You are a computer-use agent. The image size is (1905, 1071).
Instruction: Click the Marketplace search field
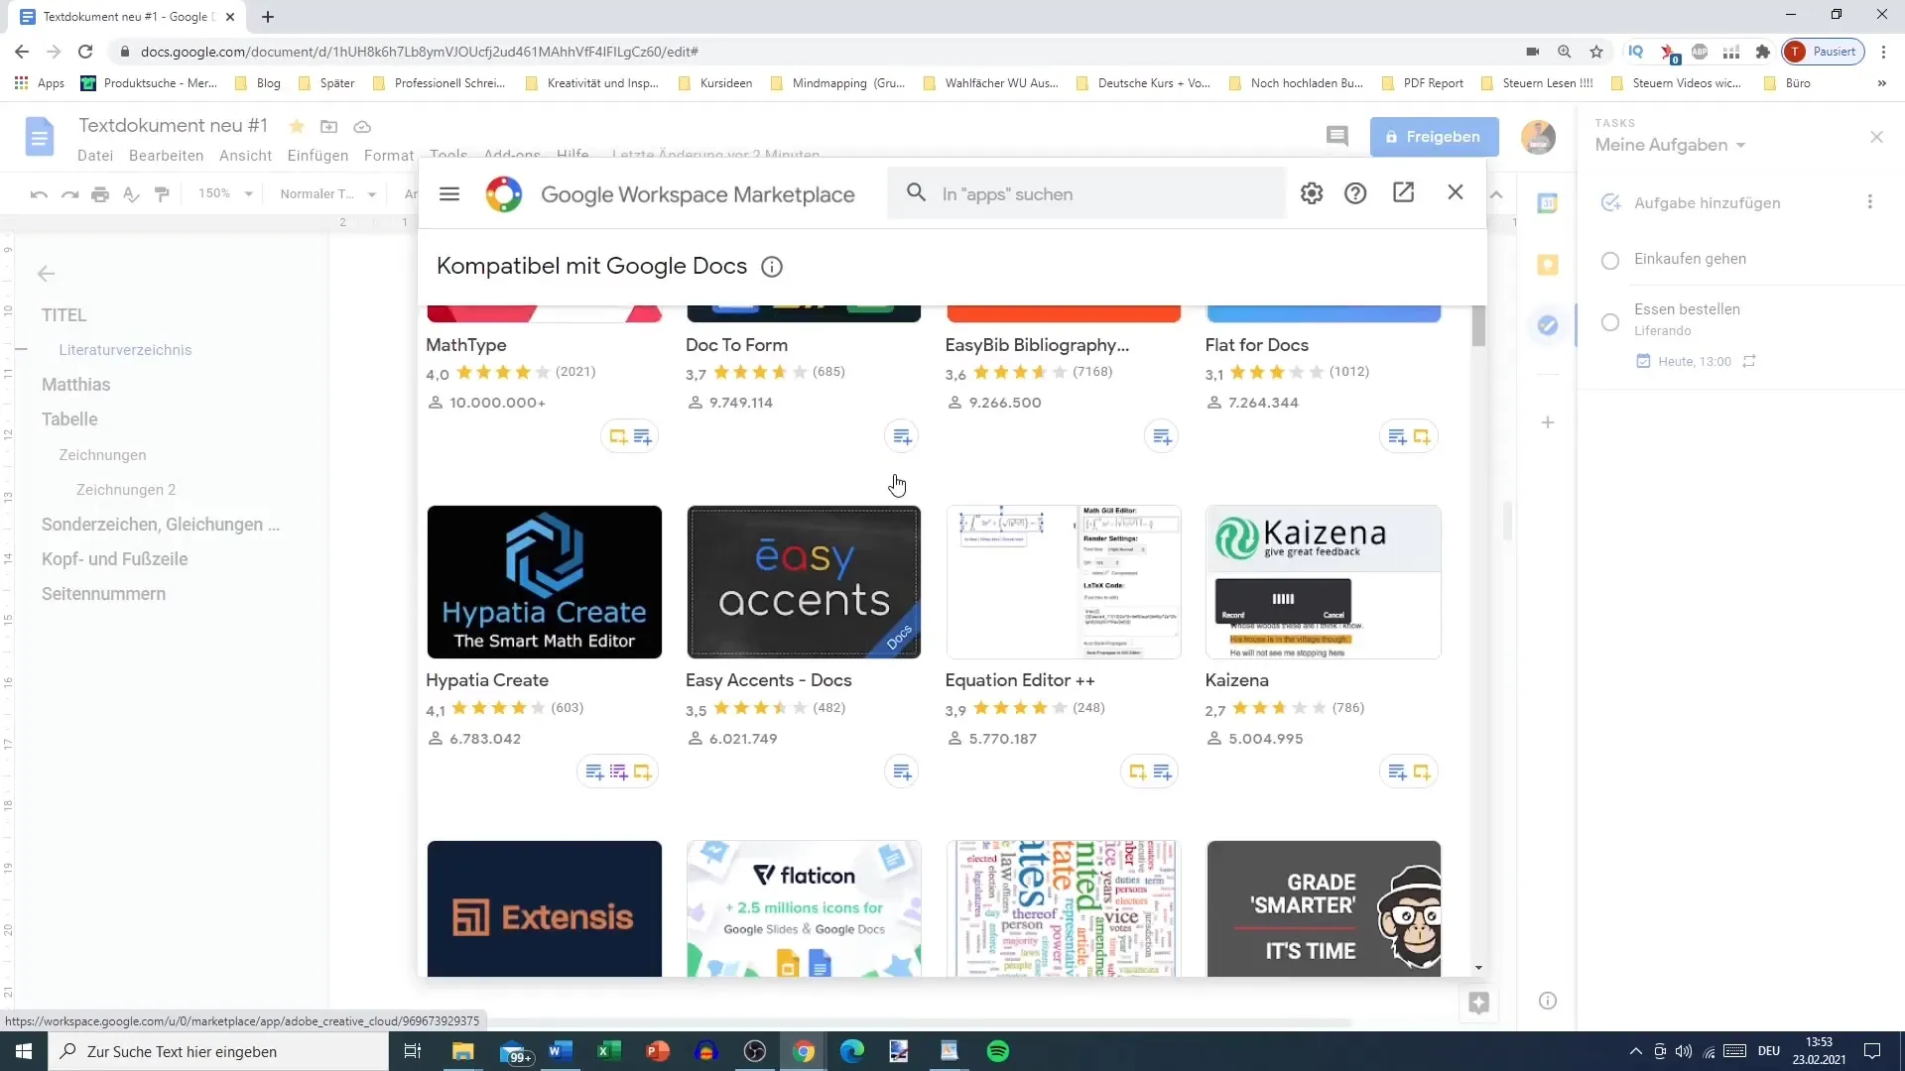pos(1086,193)
